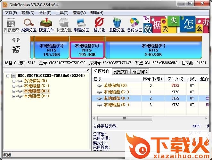Click NTFS value beside 文件系统类型
212x160 pixels.
coord(196,126)
